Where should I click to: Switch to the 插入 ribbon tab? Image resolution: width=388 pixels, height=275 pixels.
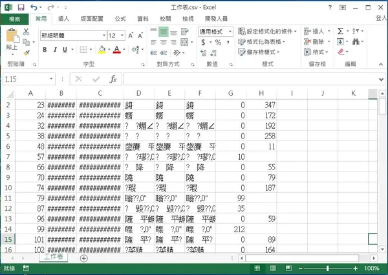(x=64, y=19)
